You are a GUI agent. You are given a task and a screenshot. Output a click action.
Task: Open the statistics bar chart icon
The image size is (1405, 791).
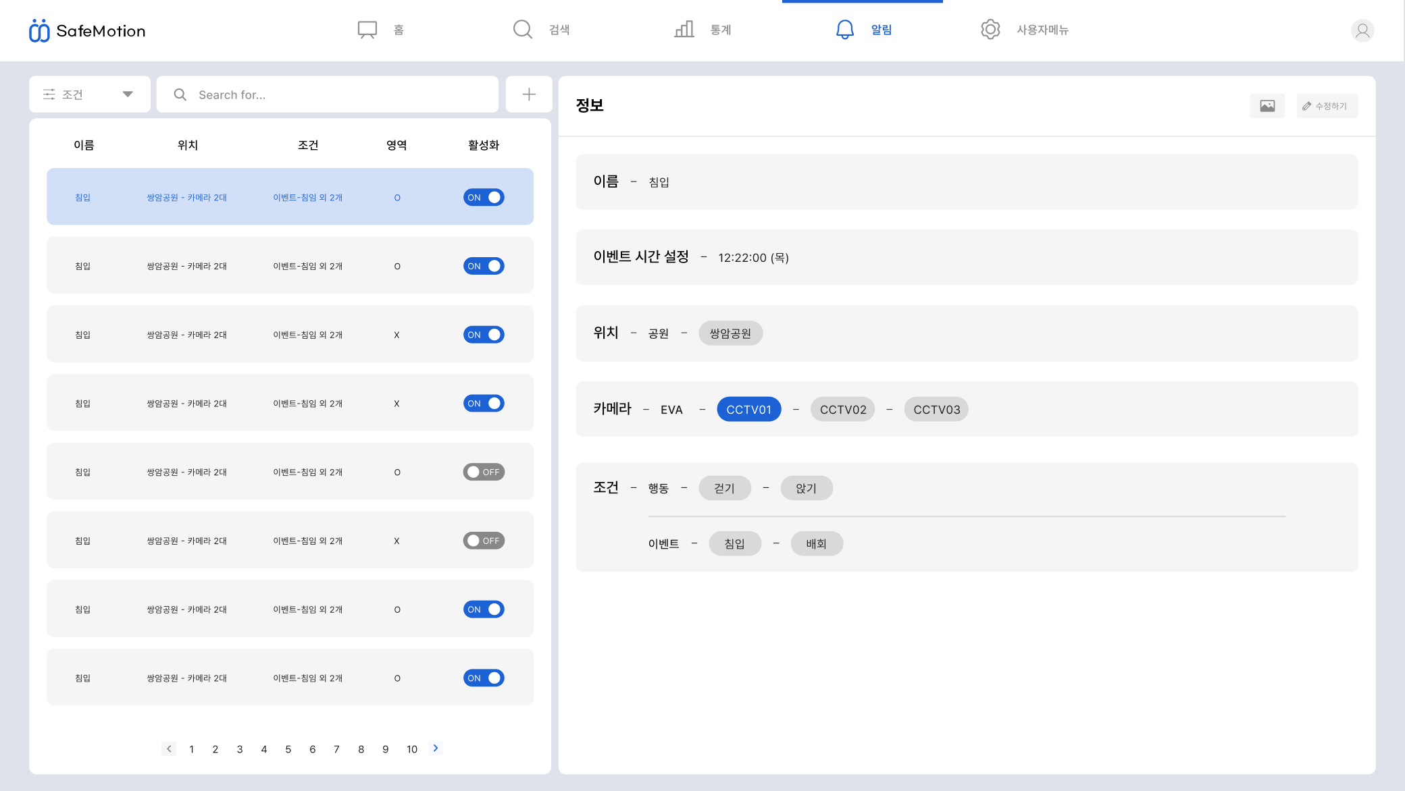point(684,30)
